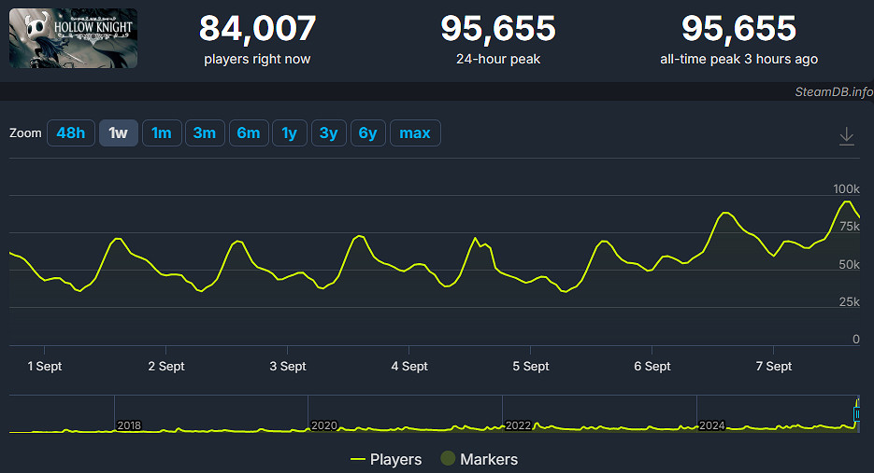This screenshot has height=473, width=874.
Task: Click the chart peak near 100k line
Action: 848,202
